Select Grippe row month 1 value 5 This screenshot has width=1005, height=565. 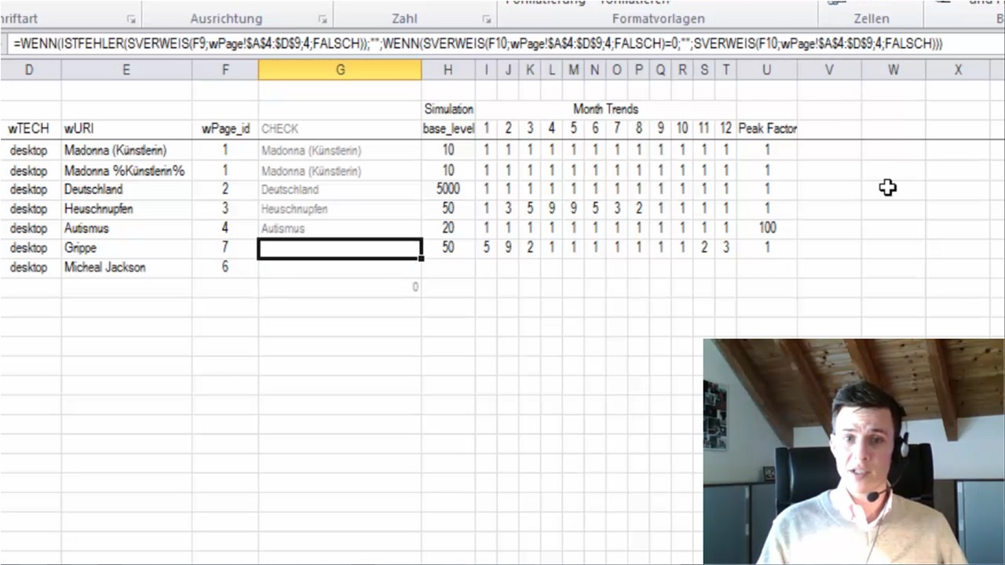pos(486,248)
